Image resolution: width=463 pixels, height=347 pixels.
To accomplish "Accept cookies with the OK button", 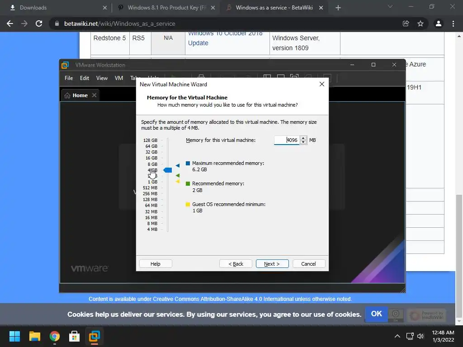I will click(x=377, y=314).
